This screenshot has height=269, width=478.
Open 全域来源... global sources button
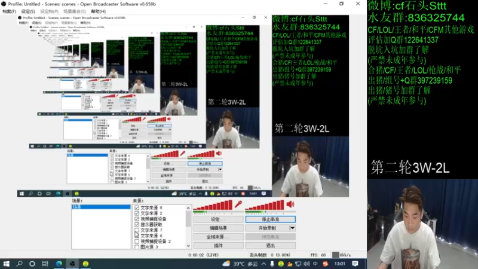tap(218, 237)
